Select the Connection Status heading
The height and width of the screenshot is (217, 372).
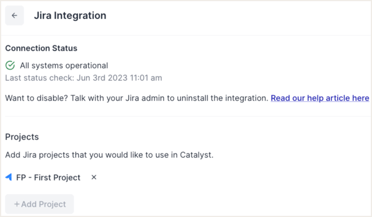41,48
